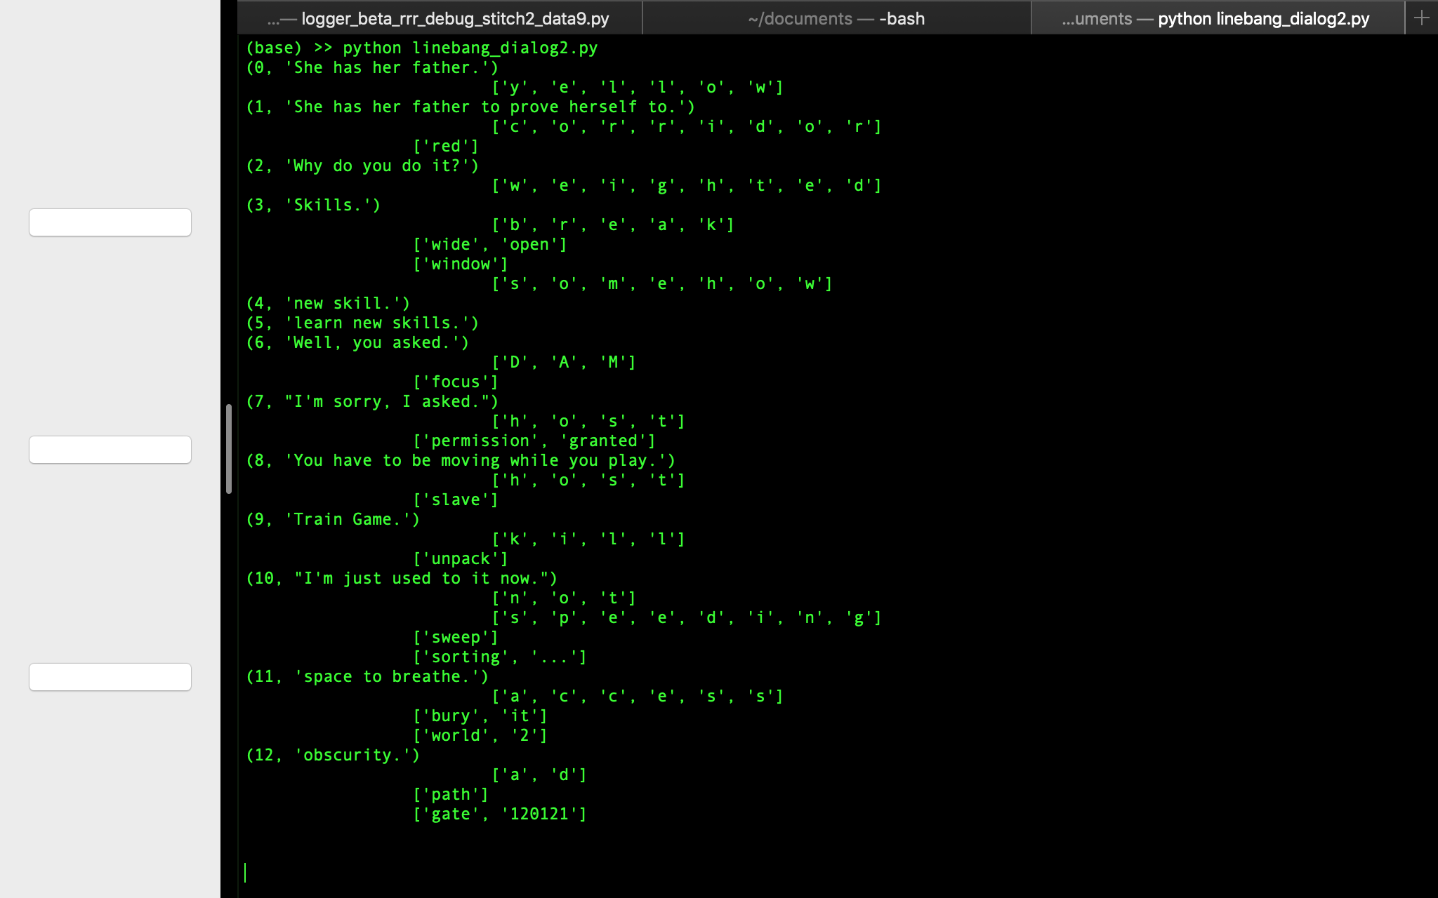The width and height of the screenshot is (1438, 898).
Task: Click the line 'She has her father.'
Action: point(372,67)
